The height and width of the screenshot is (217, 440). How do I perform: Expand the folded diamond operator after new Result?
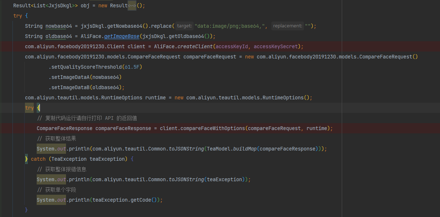[x=132, y=5]
